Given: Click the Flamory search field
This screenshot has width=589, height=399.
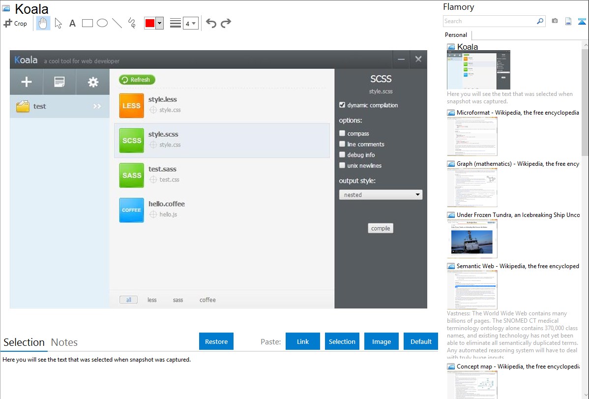Looking at the screenshot, I should tap(489, 21).
